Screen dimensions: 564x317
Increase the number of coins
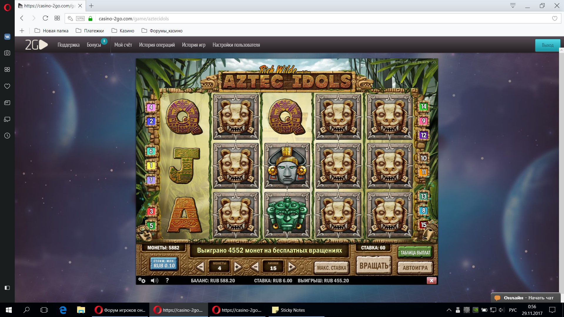point(237,267)
